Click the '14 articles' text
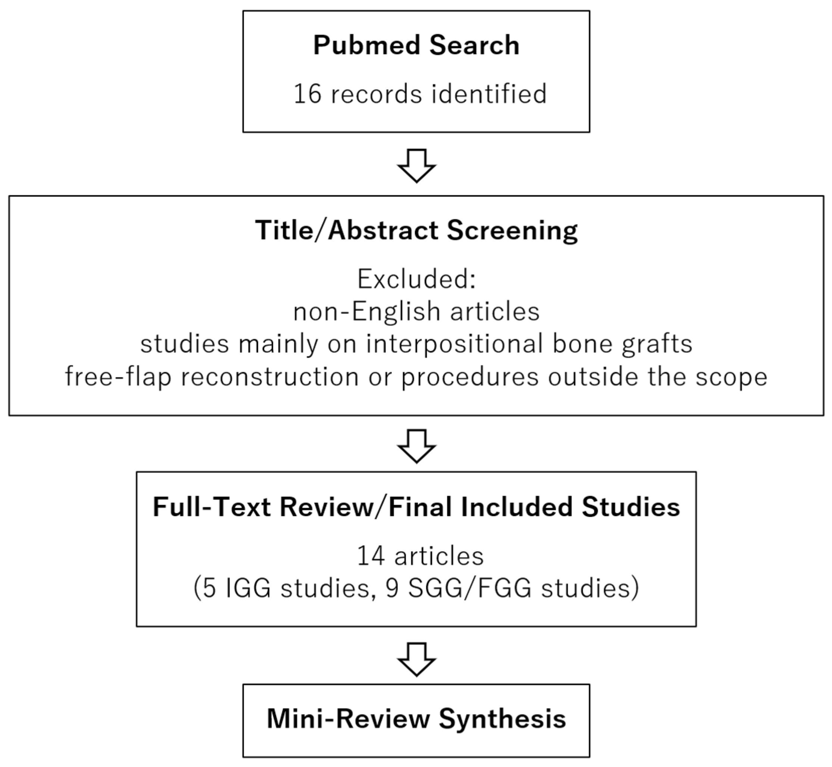The width and height of the screenshot is (832, 767). coord(420,556)
